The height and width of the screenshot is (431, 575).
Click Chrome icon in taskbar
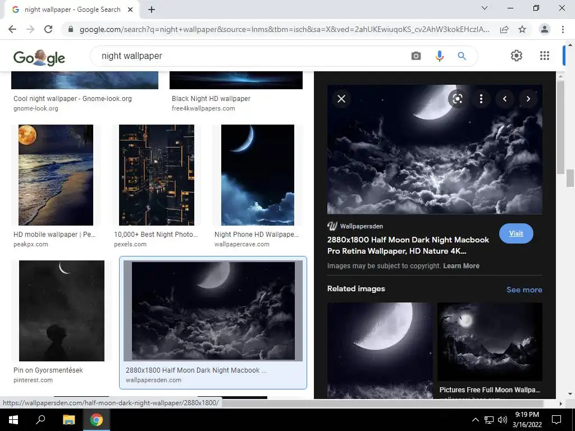[x=97, y=420]
